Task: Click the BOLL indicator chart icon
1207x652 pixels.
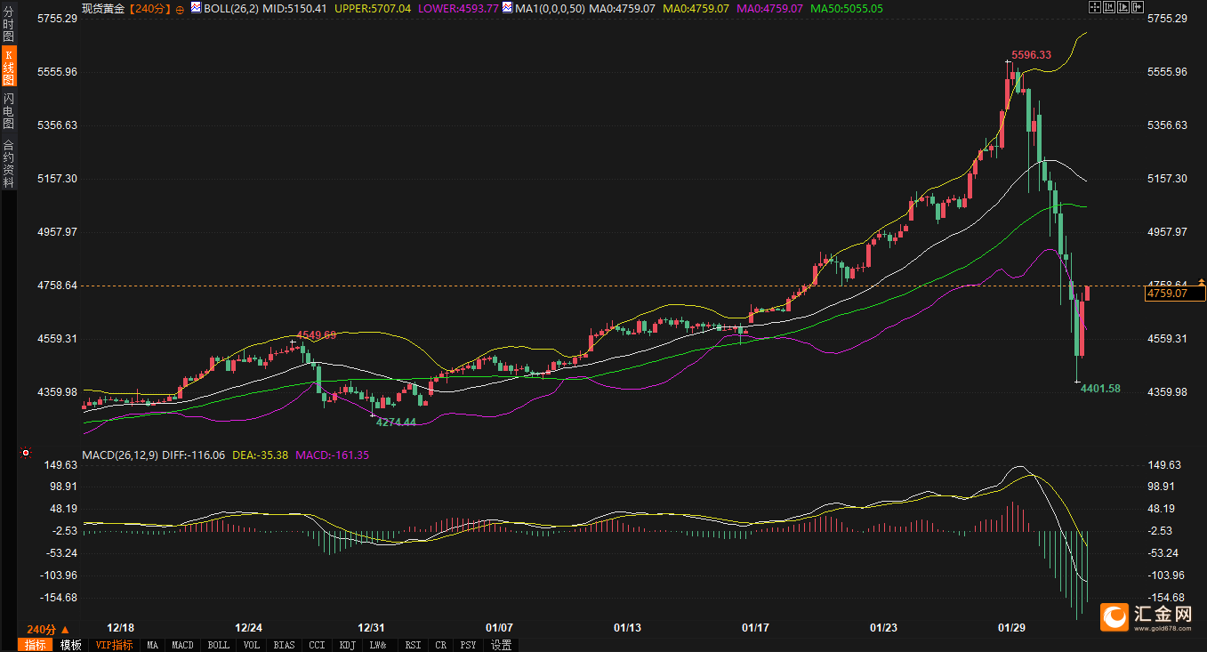Action: 197,8
